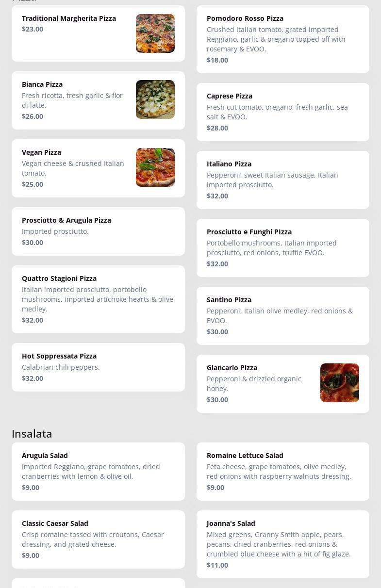Select the Pomodoro Rosso Pizza item
Viewport: 381px width, 588px height.
point(283,39)
